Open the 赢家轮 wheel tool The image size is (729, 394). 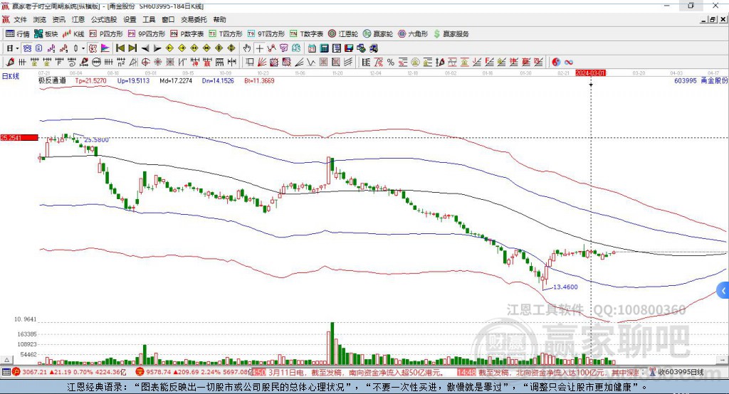(378, 34)
